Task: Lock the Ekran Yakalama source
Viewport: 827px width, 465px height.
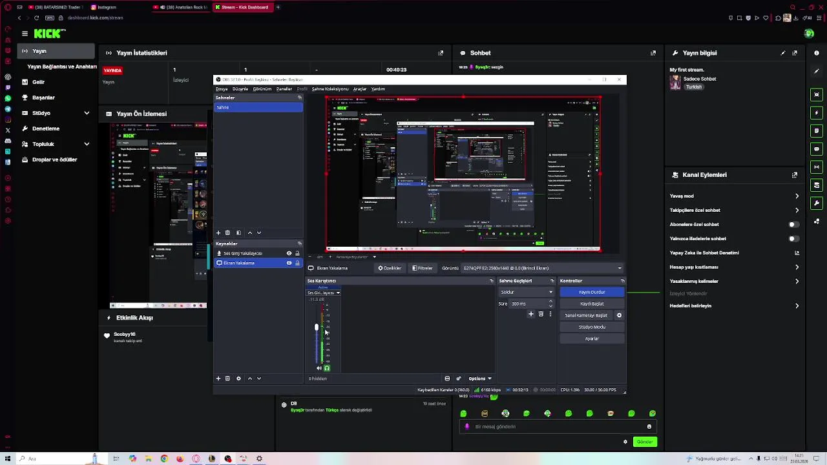Action: pyautogui.click(x=297, y=263)
